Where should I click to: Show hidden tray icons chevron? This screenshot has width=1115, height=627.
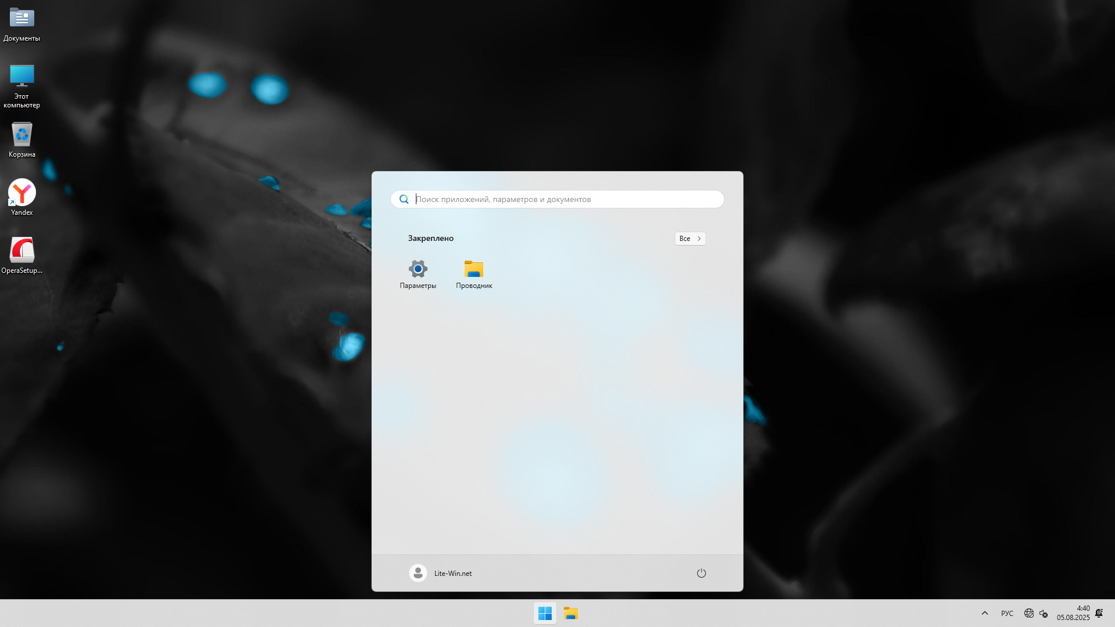tap(985, 613)
